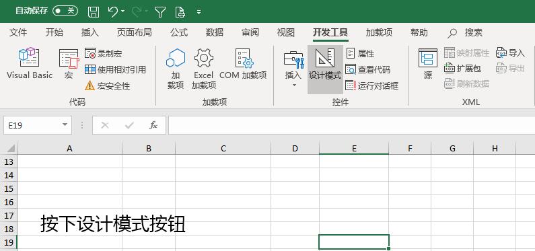Select row 17 header
Viewport: 535px width, 251px height.
pyautogui.click(x=9, y=215)
